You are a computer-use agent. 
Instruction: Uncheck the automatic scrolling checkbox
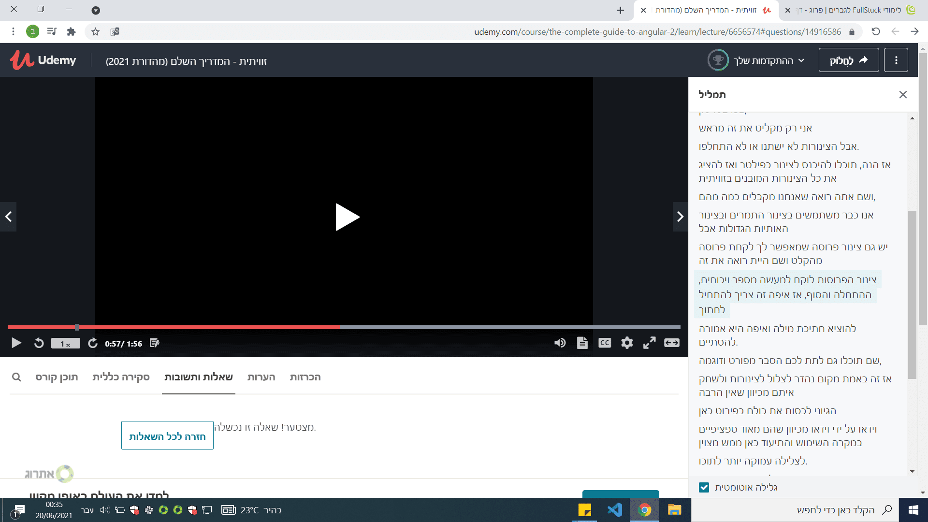(x=704, y=487)
